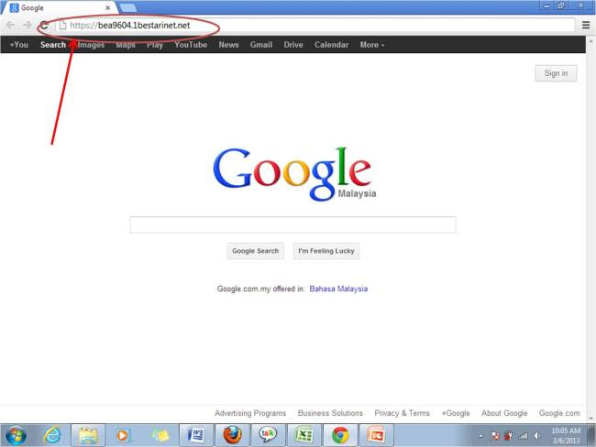Open Sticky Notes from taskbar
Viewport: 596px width, 447px height.
click(160, 435)
